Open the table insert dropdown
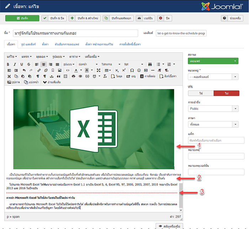 (108, 70)
